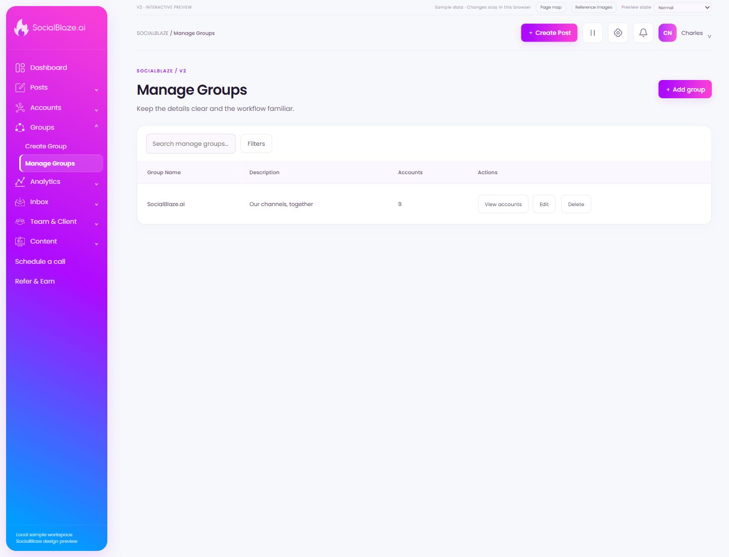Click the SocialBlaze.ai group name cell
This screenshot has width=729, height=557.
[166, 205]
